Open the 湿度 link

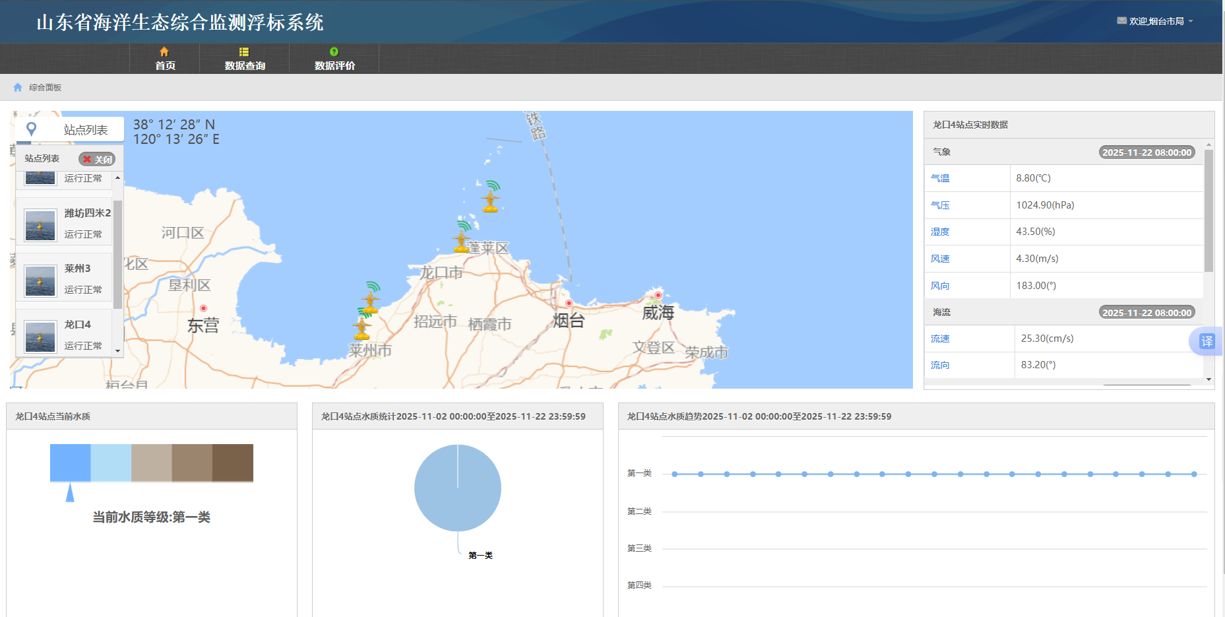tap(940, 232)
